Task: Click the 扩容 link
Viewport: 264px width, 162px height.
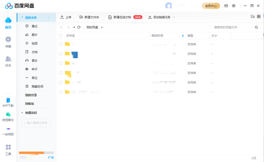Action: (51, 158)
